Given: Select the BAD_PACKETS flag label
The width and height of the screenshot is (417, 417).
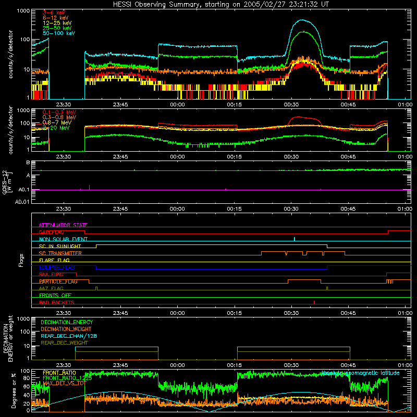Looking at the screenshot, I should [x=57, y=302].
